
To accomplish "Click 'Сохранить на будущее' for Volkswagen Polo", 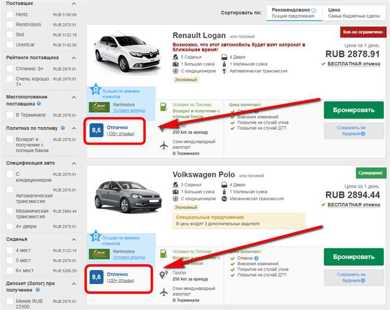I will tap(354, 277).
